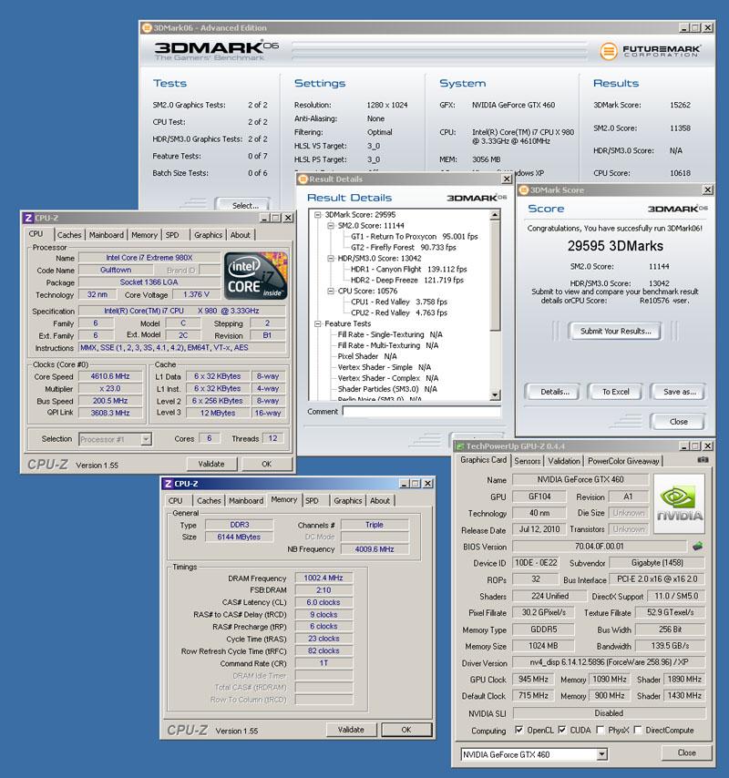Click the Result Details window title icon

click(x=303, y=179)
